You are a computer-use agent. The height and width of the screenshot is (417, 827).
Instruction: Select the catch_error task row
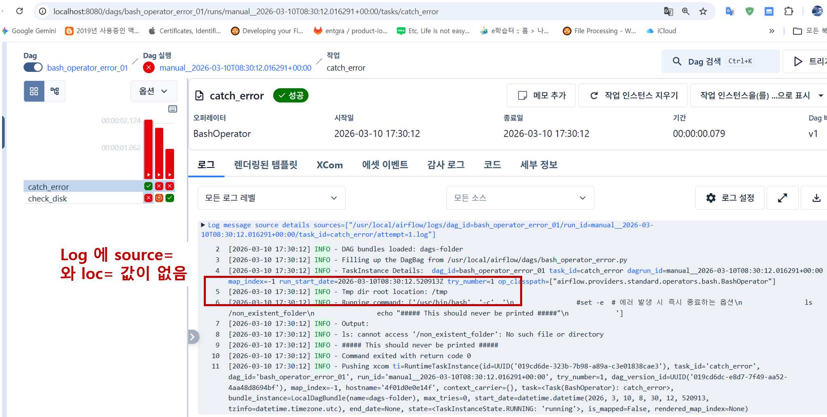[99, 186]
